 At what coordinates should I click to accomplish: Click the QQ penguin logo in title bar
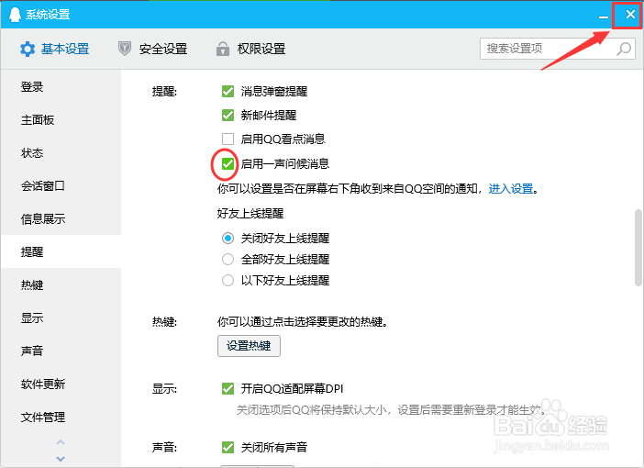[x=15, y=15]
